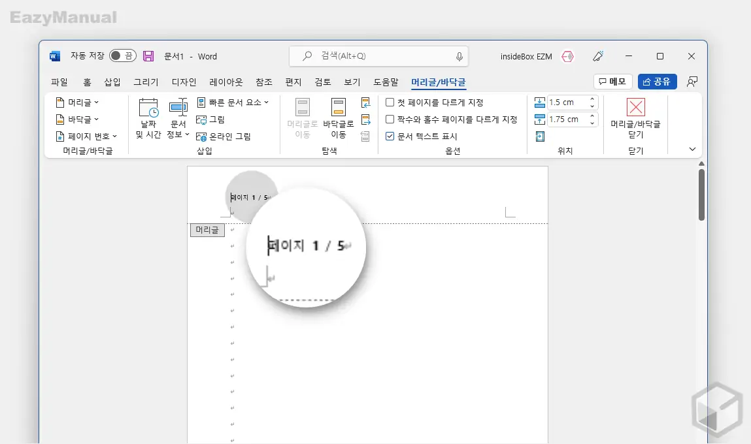751x444 pixels.
Task: Increase the 1.5 cm header position value
Action: tap(592, 99)
